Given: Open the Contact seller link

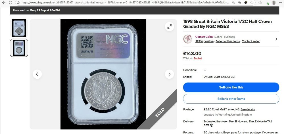Looking at the screenshot, I should [x=251, y=41].
